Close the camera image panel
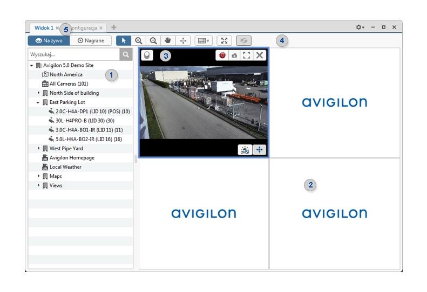427x292 pixels. (260, 55)
